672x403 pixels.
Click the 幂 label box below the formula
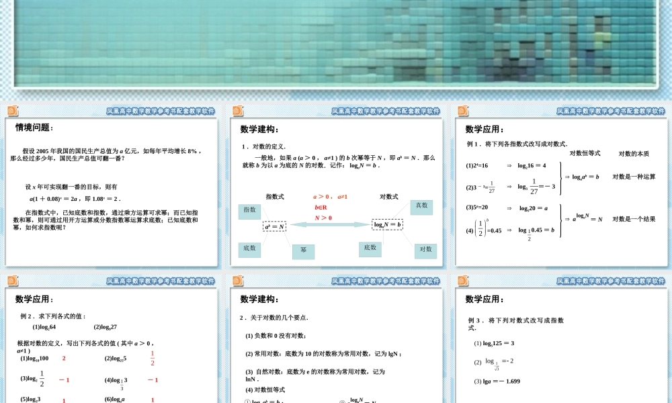click(x=303, y=251)
